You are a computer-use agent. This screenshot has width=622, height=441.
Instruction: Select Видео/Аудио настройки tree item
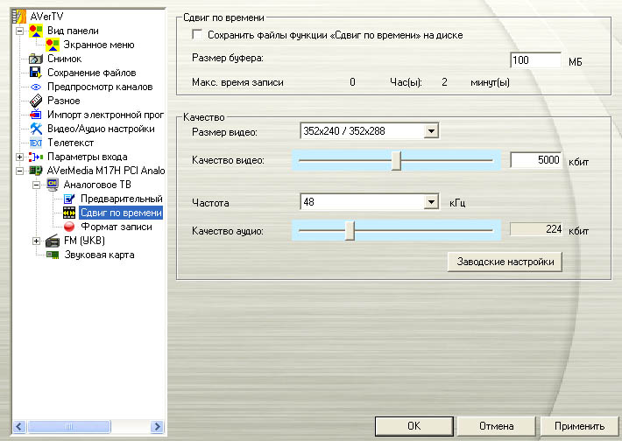[101, 129]
